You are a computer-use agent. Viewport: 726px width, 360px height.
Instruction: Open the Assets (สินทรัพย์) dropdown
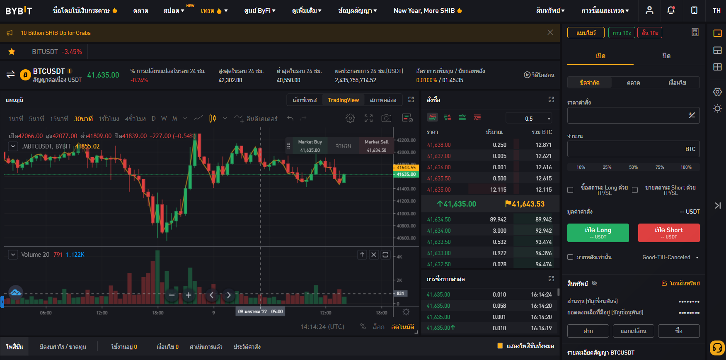tap(550, 11)
